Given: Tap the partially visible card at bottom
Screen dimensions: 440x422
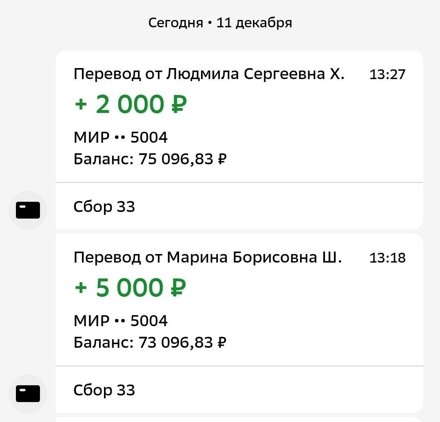Looking at the screenshot, I should tap(239, 419).
